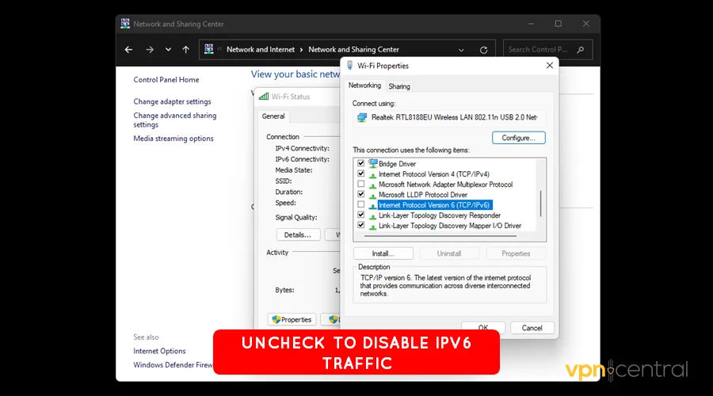
Task: Click Network and Sharing Center title bar icon
Action: (125, 24)
